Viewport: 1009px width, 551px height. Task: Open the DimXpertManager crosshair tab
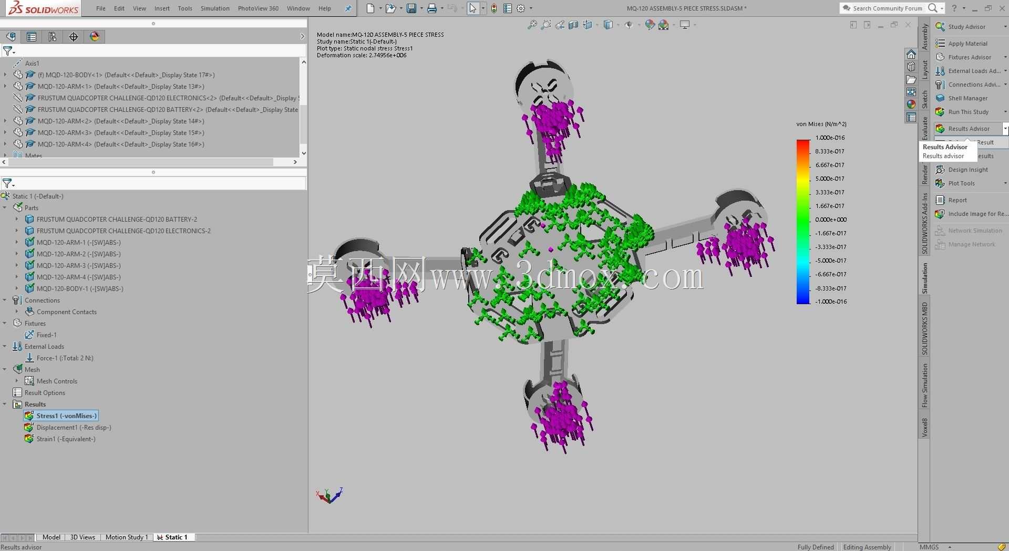point(74,36)
